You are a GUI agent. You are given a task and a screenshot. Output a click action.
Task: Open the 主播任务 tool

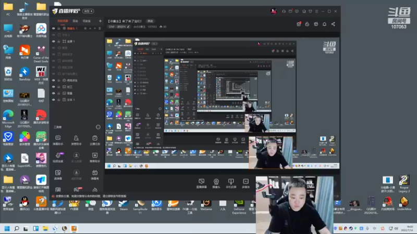tap(95, 140)
